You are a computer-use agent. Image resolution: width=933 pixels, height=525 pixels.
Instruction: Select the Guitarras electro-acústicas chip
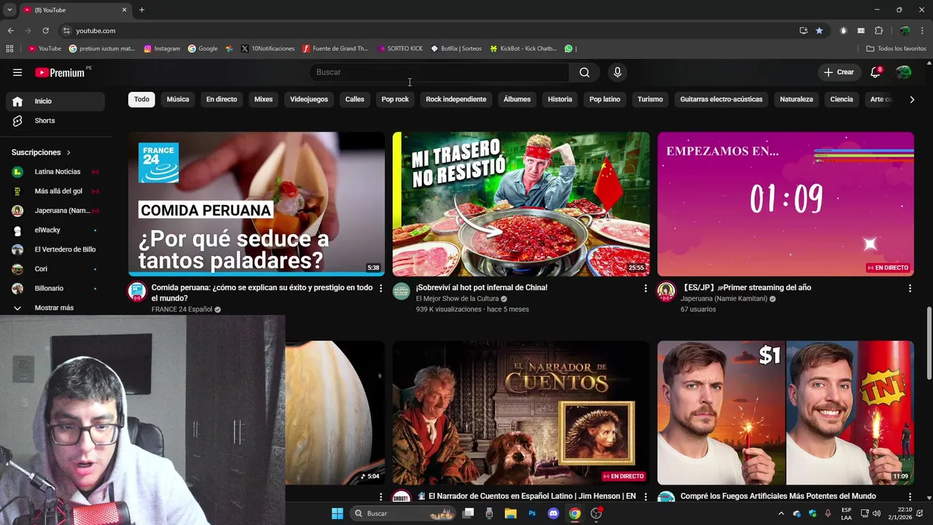click(722, 99)
